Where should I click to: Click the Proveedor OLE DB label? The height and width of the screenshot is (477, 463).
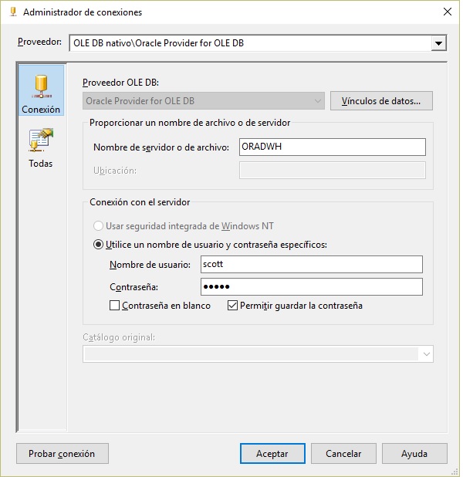tap(121, 83)
